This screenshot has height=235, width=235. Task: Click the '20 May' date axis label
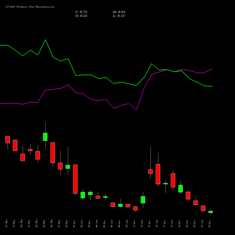pyautogui.click(x=22, y=223)
